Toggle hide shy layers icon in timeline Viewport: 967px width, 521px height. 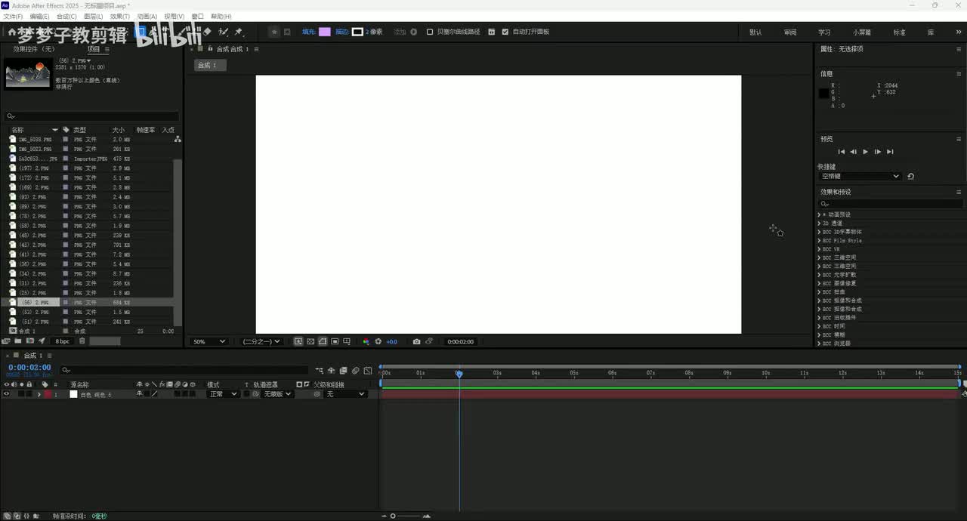pyautogui.click(x=331, y=371)
